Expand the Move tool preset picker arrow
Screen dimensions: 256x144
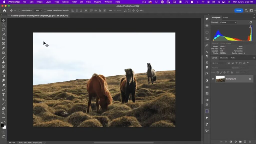click(15, 10)
